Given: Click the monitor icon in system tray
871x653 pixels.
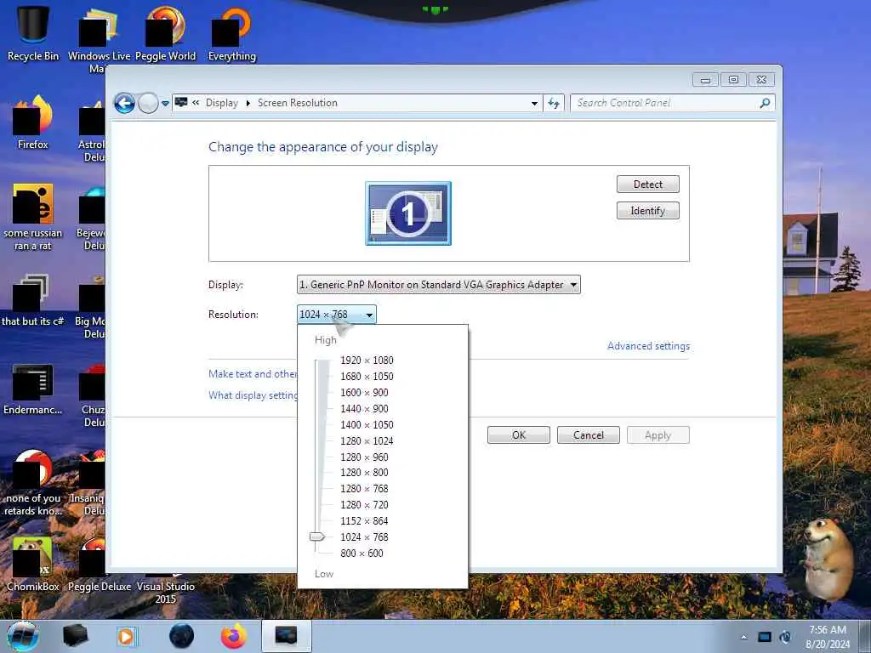Looking at the screenshot, I should tap(765, 637).
